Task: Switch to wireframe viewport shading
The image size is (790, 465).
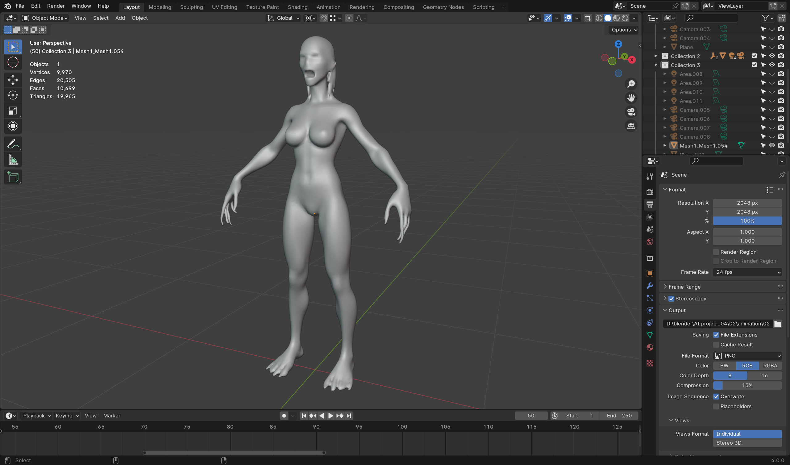Action: pos(599,18)
